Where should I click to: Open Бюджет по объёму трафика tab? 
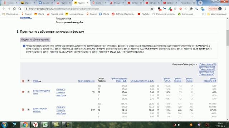pyautogui.click(x=35, y=39)
